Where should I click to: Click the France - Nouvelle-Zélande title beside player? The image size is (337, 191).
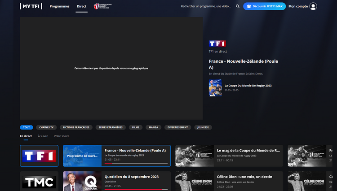244,64
